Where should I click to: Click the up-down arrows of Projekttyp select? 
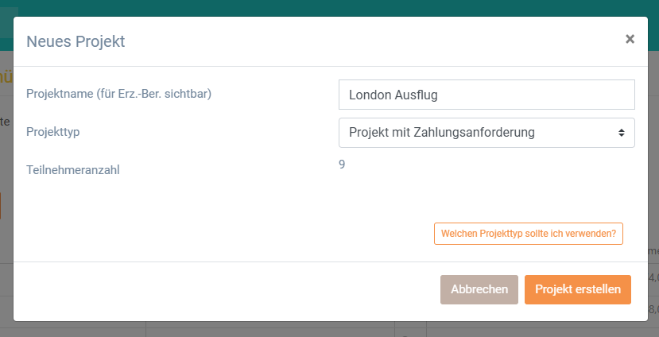(x=621, y=133)
